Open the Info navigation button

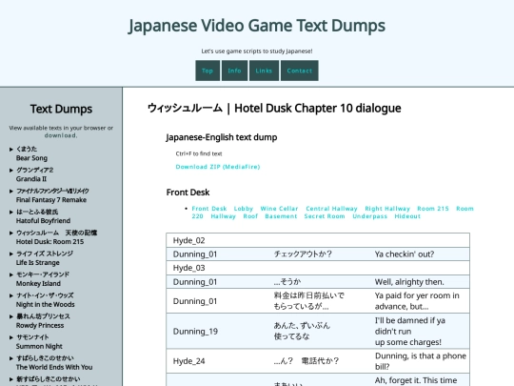tap(234, 71)
